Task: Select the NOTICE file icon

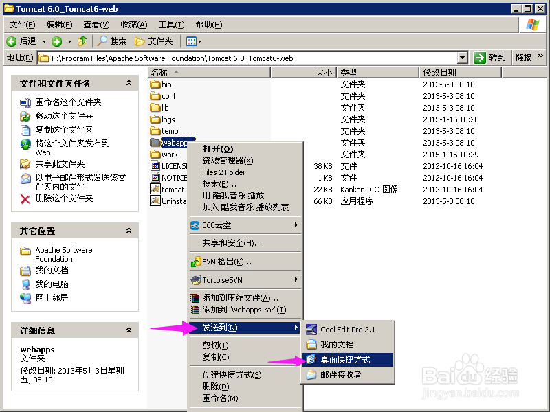Action: 155,177
